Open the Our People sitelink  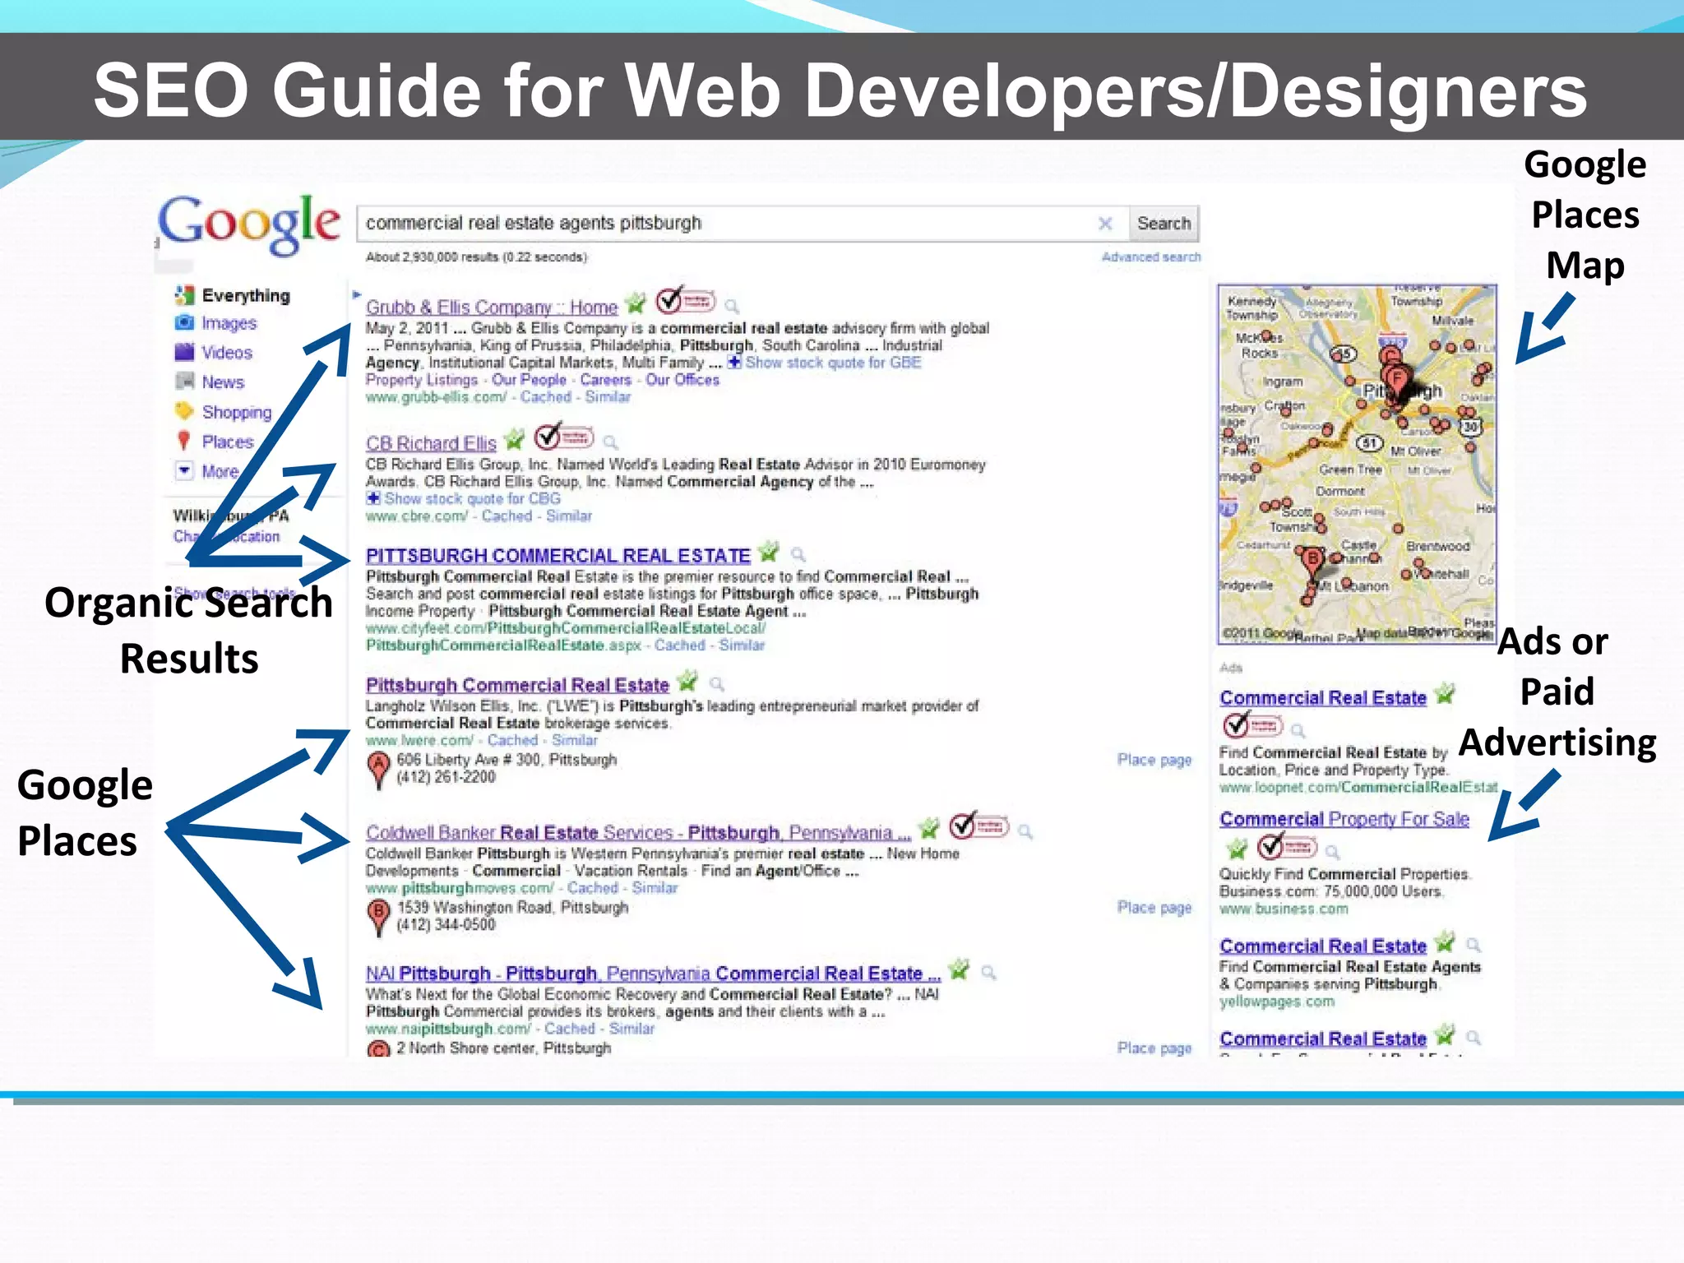(x=529, y=380)
